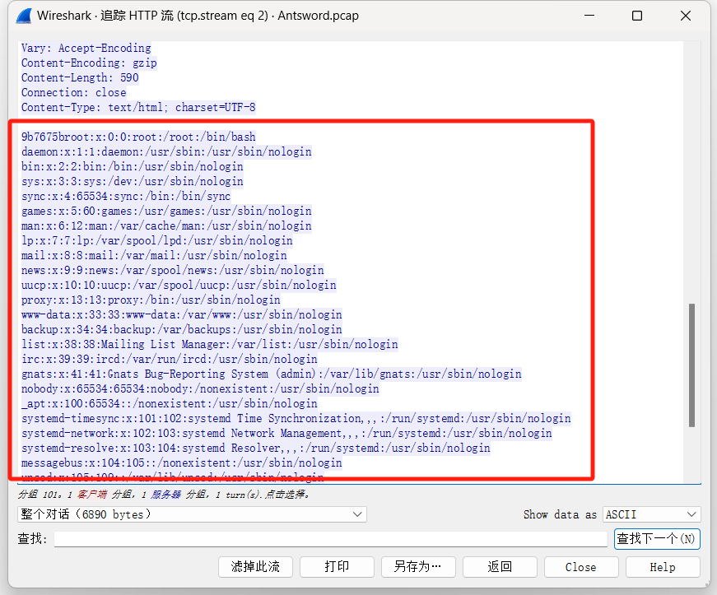Click the lp:x:7:7 line
Image resolution: width=717 pixels, height=595 pixels.
click(x=157, y=241)
